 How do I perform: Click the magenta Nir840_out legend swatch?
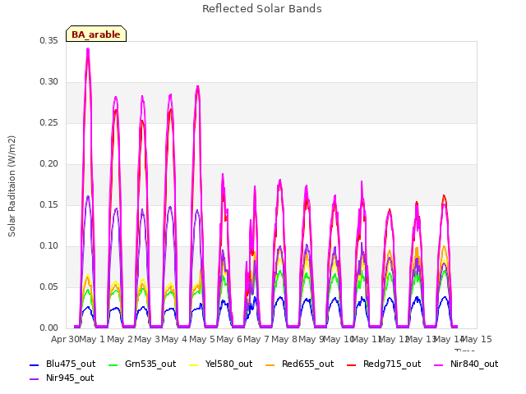click(439, 364)
